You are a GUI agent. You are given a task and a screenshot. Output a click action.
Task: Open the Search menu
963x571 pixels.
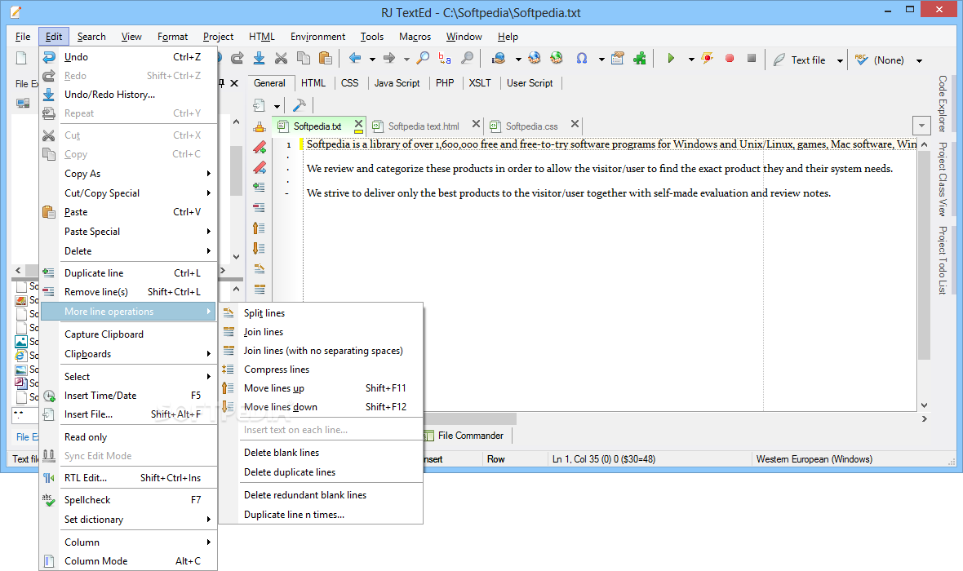click(x=91, y=37)
